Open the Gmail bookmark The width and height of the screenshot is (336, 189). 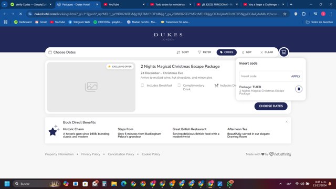pyautogui.click(x=41, y=22)
